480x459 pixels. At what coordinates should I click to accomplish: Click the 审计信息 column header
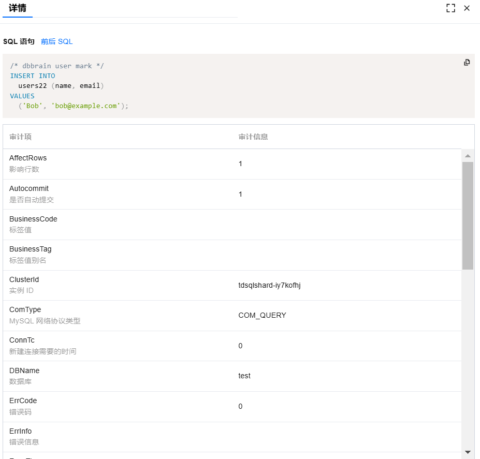pos(253,137)
